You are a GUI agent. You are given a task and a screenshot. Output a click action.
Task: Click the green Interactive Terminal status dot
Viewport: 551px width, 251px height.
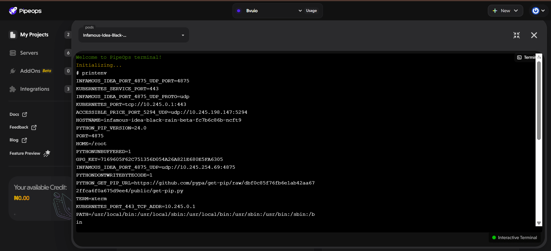click(494, 238)
